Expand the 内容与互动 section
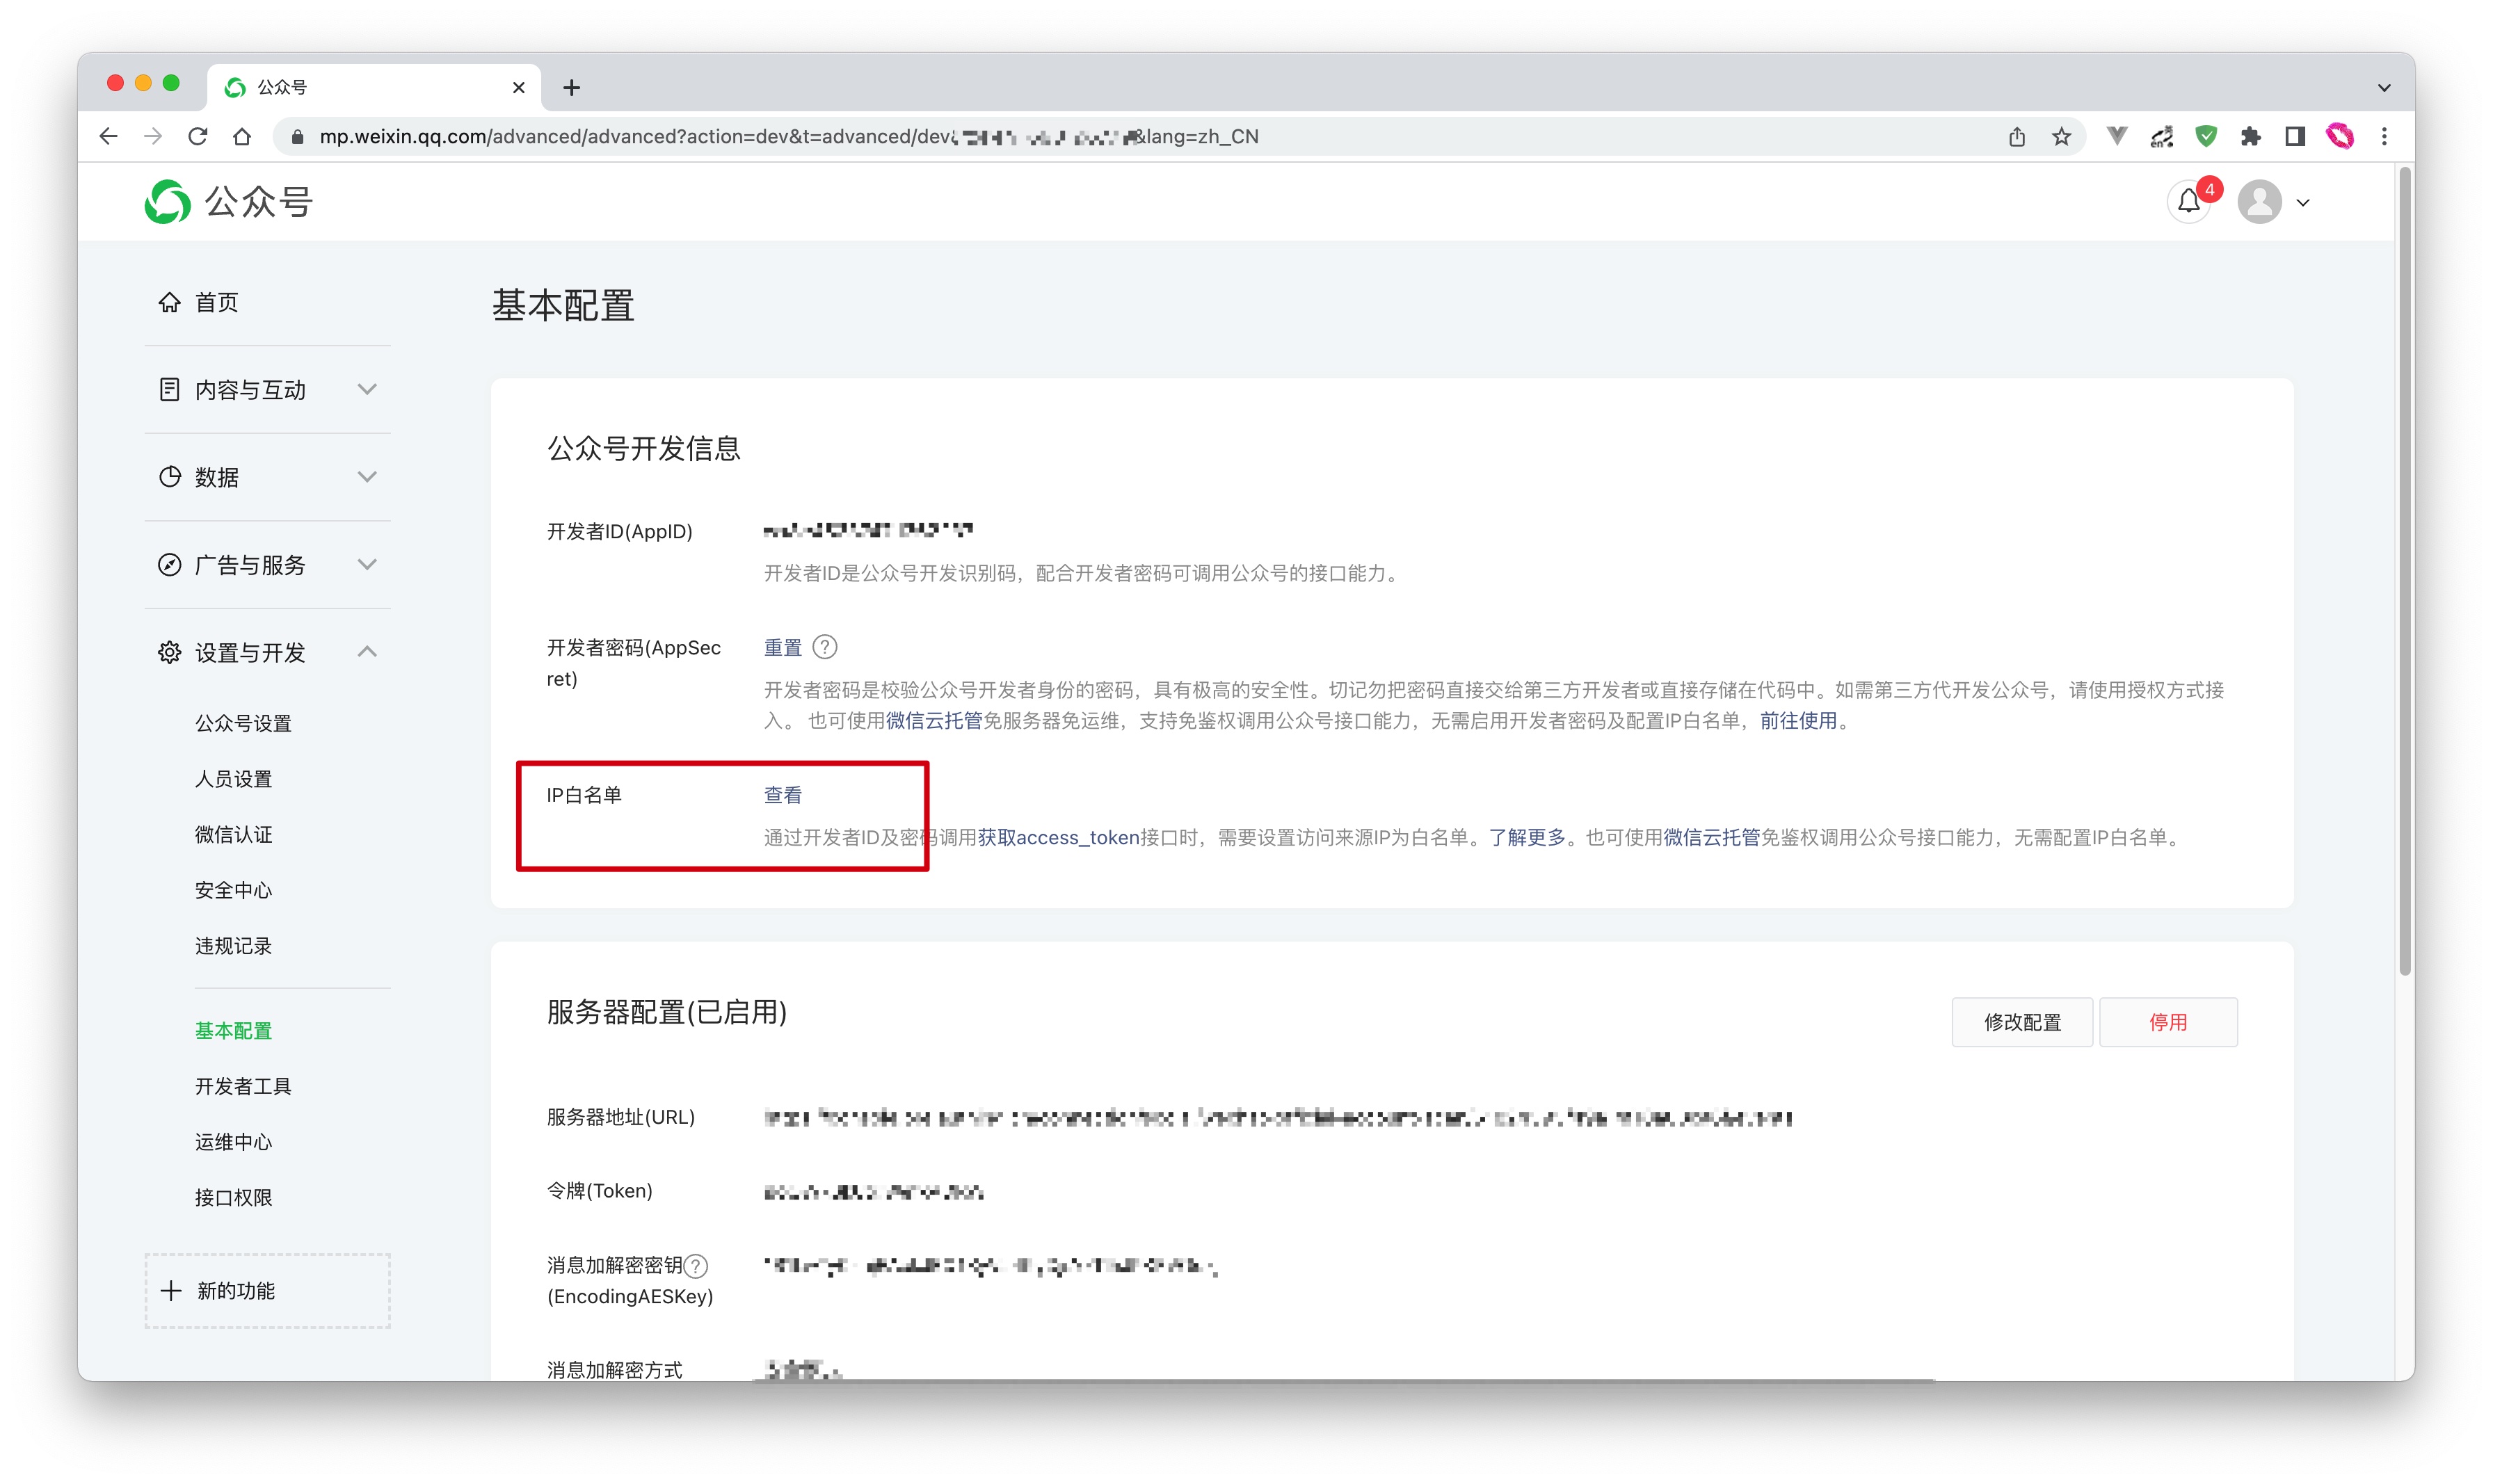2493x1484 pixels. point(367,389)
